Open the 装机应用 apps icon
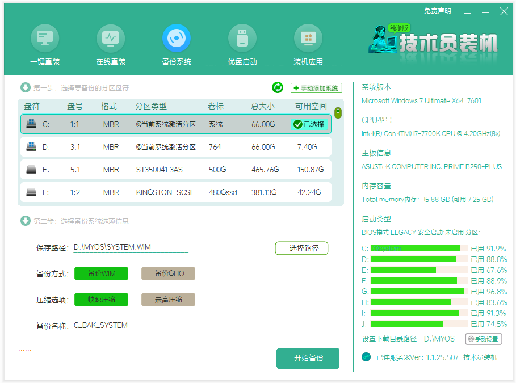This screenshot has width=516, height=383. click(308, 38)
